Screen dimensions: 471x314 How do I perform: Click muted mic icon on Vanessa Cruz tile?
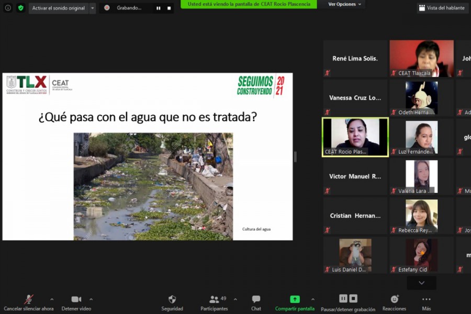(x=328, y=112)
